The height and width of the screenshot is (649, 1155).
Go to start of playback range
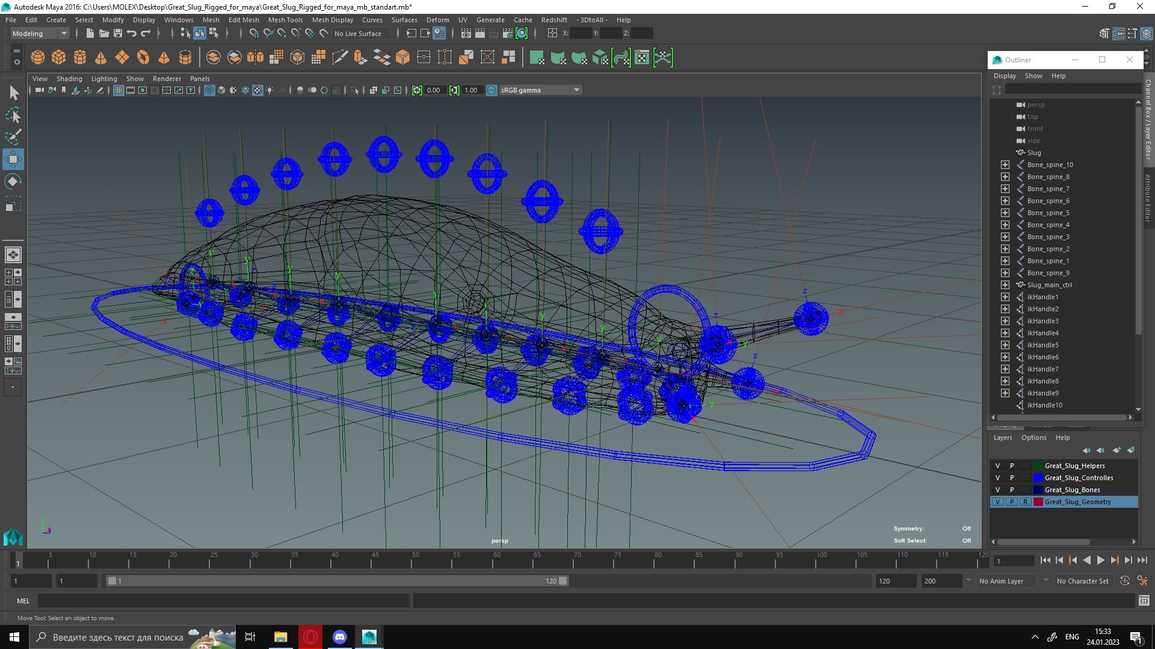click(1045, 560)
